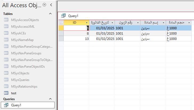Select the row selector for ID 13
194x110 pixels.
pyautogui.click(x=61, y=39)
